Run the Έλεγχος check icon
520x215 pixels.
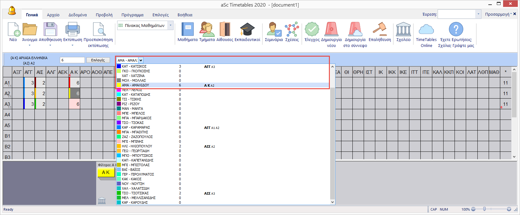312,30
